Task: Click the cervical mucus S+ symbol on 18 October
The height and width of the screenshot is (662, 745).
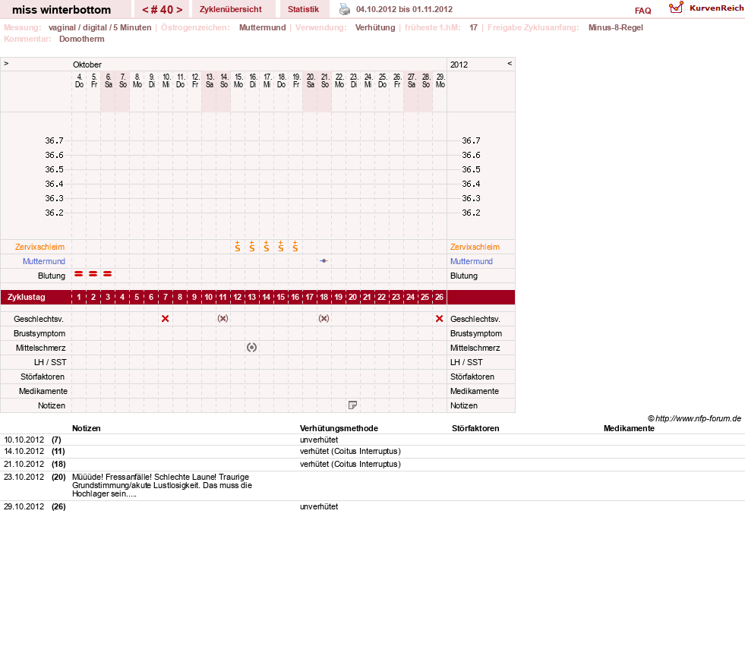Action: click(x=281, y=246)
